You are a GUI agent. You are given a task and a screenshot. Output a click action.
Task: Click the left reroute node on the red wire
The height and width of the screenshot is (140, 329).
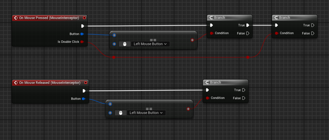[114, 58]
